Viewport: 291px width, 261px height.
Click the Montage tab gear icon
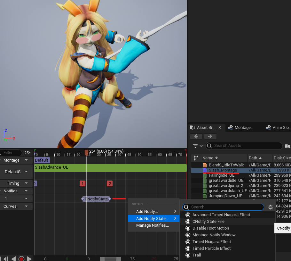click(230, 127)
